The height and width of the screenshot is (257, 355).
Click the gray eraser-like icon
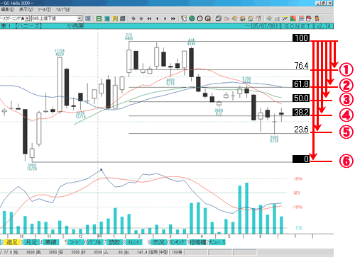(x=219, y=18)
